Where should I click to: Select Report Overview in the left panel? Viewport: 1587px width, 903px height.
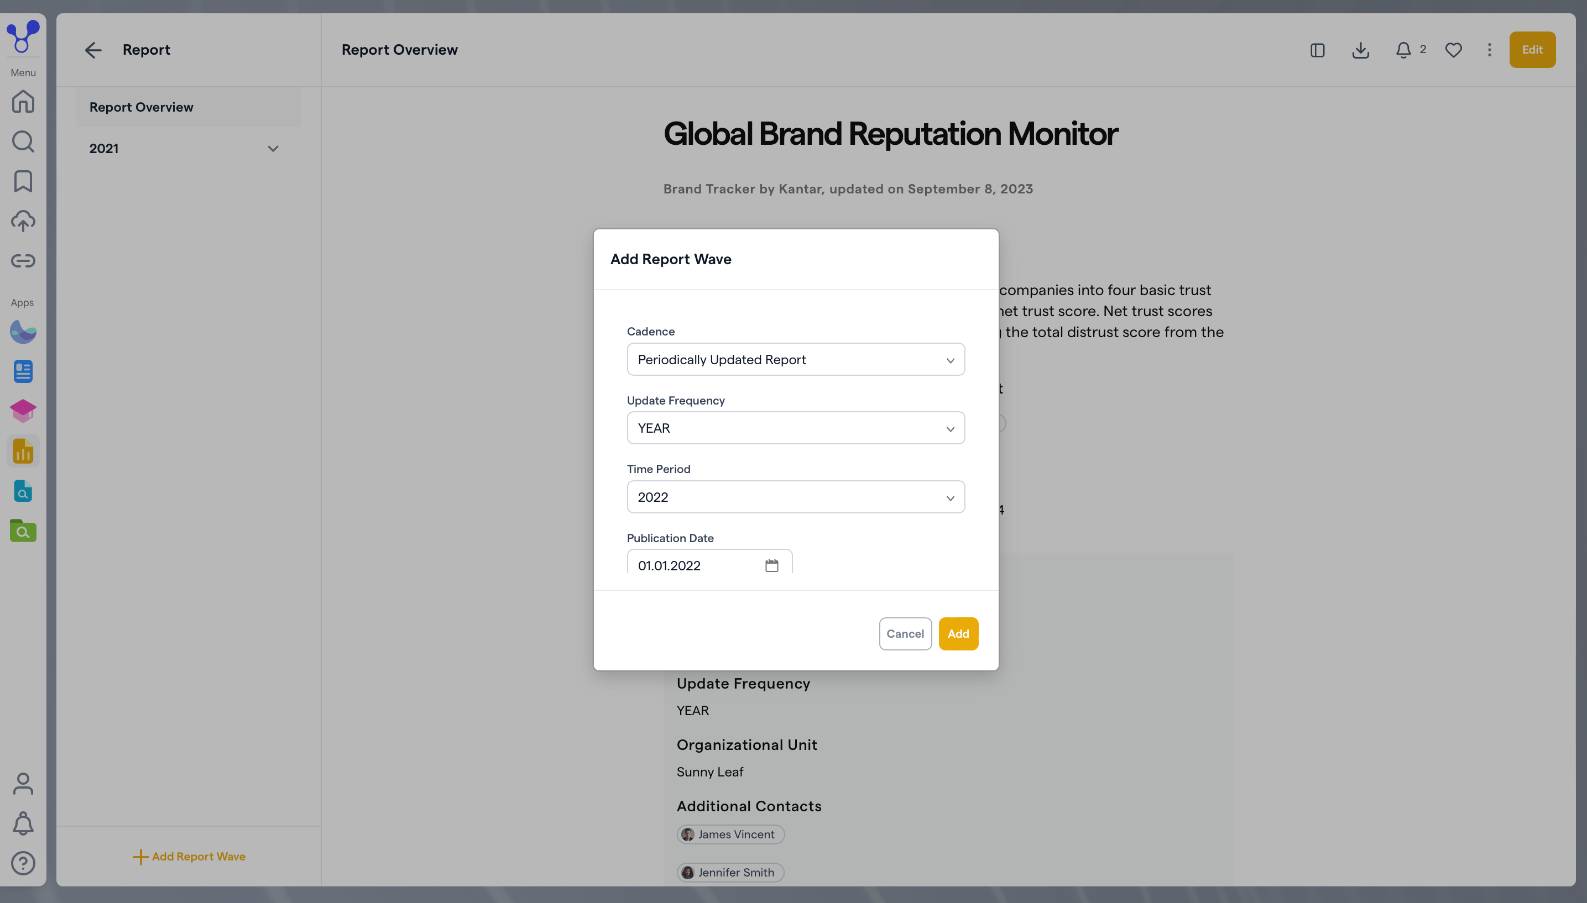189,107
